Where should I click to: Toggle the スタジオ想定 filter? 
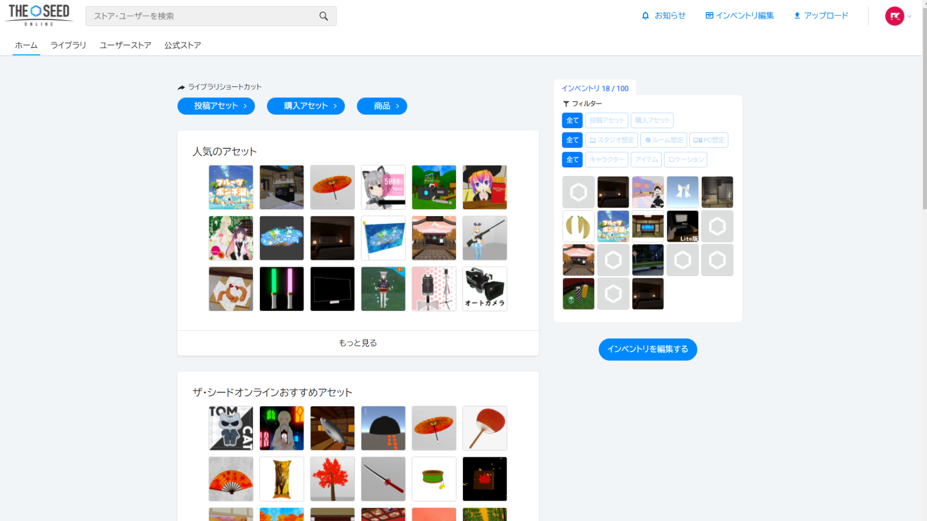point(612,140)
